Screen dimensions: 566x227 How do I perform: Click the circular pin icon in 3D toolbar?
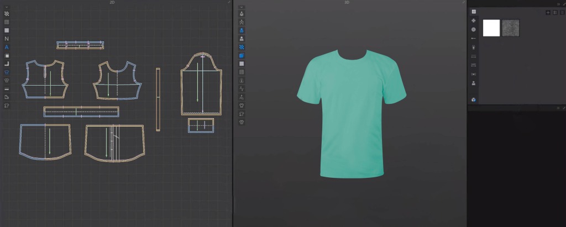tap(242, 81)
